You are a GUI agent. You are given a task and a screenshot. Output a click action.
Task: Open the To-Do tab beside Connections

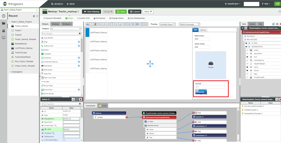pyautogui.click(x=103, y=106)
